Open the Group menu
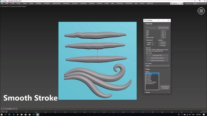The image size is (207, 116). pyautogui.click(x=18, y=4)
